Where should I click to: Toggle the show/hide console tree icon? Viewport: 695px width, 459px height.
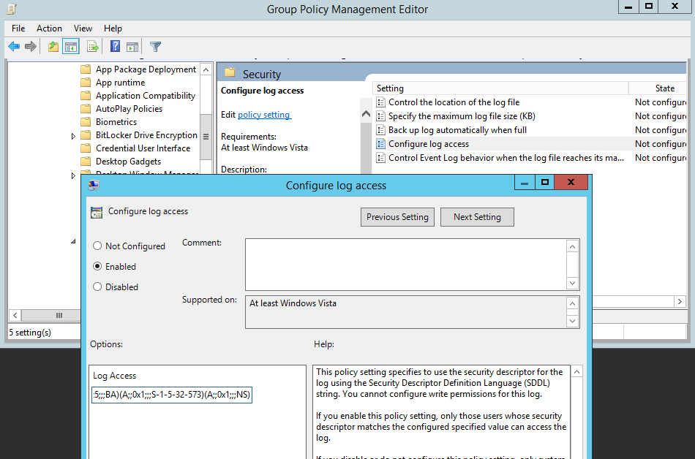click(71, 47)
